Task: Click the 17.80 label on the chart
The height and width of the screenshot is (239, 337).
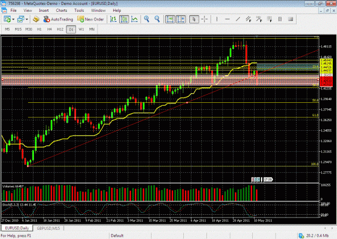Action: (268, 179)
